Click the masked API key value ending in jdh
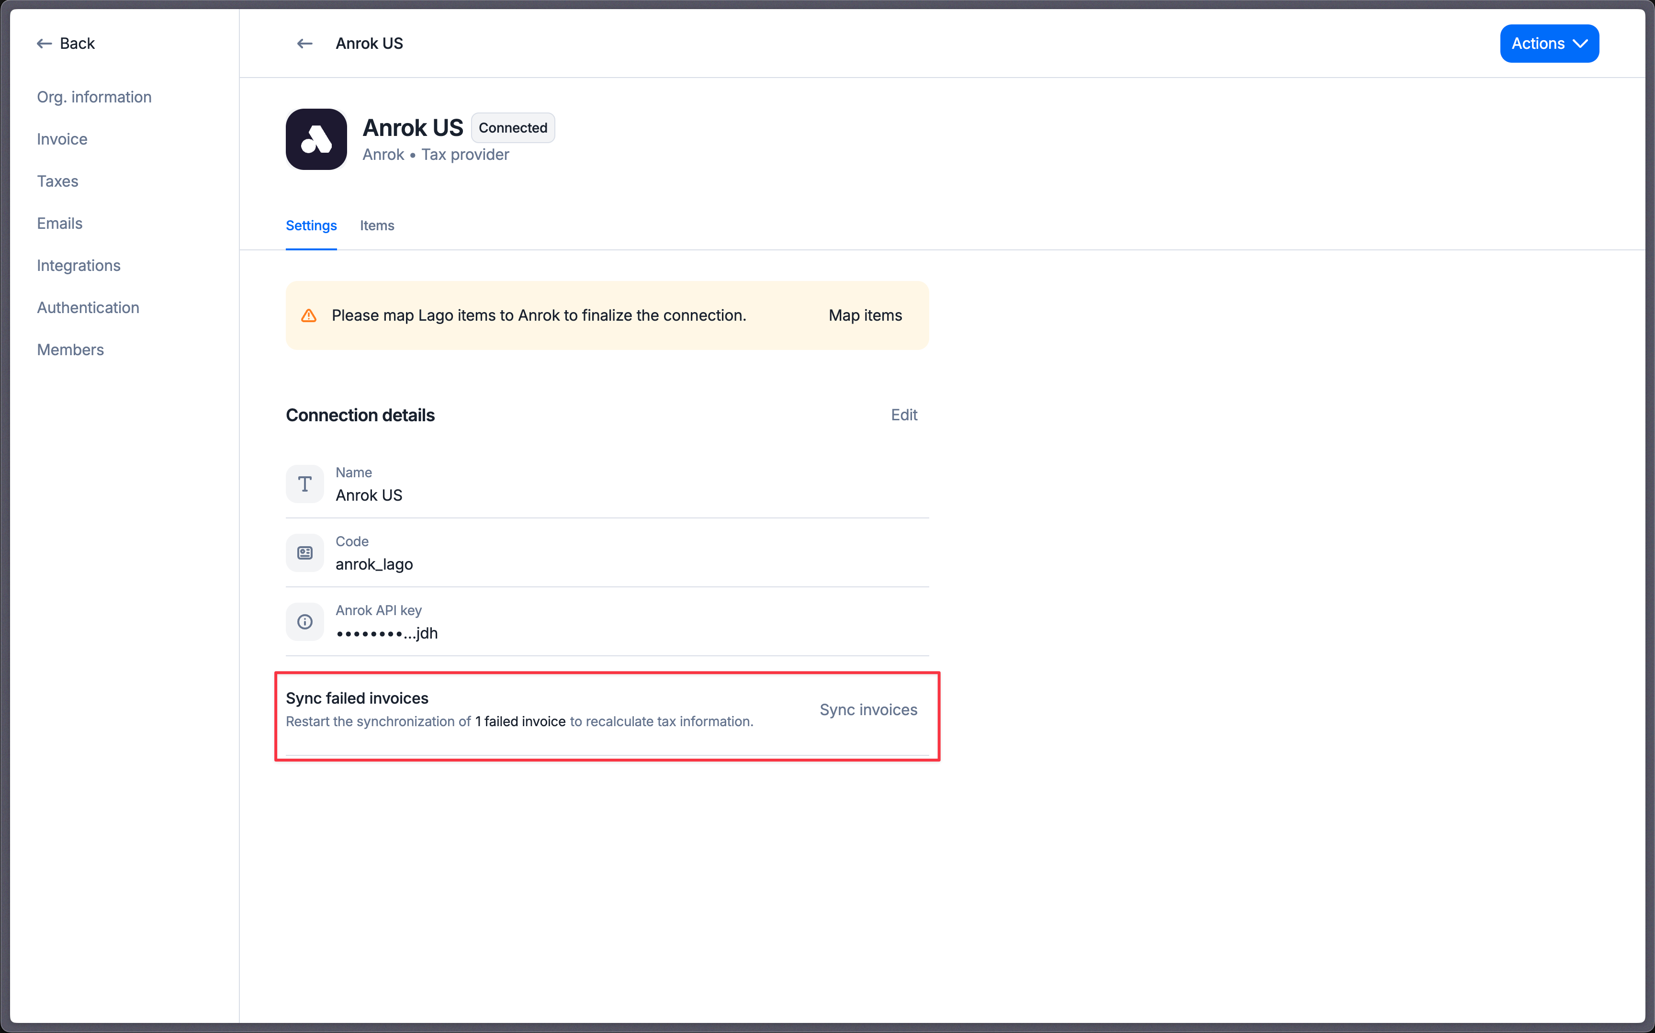The width and height of the screenshot is (1655, 1033). tap(387, 633)
